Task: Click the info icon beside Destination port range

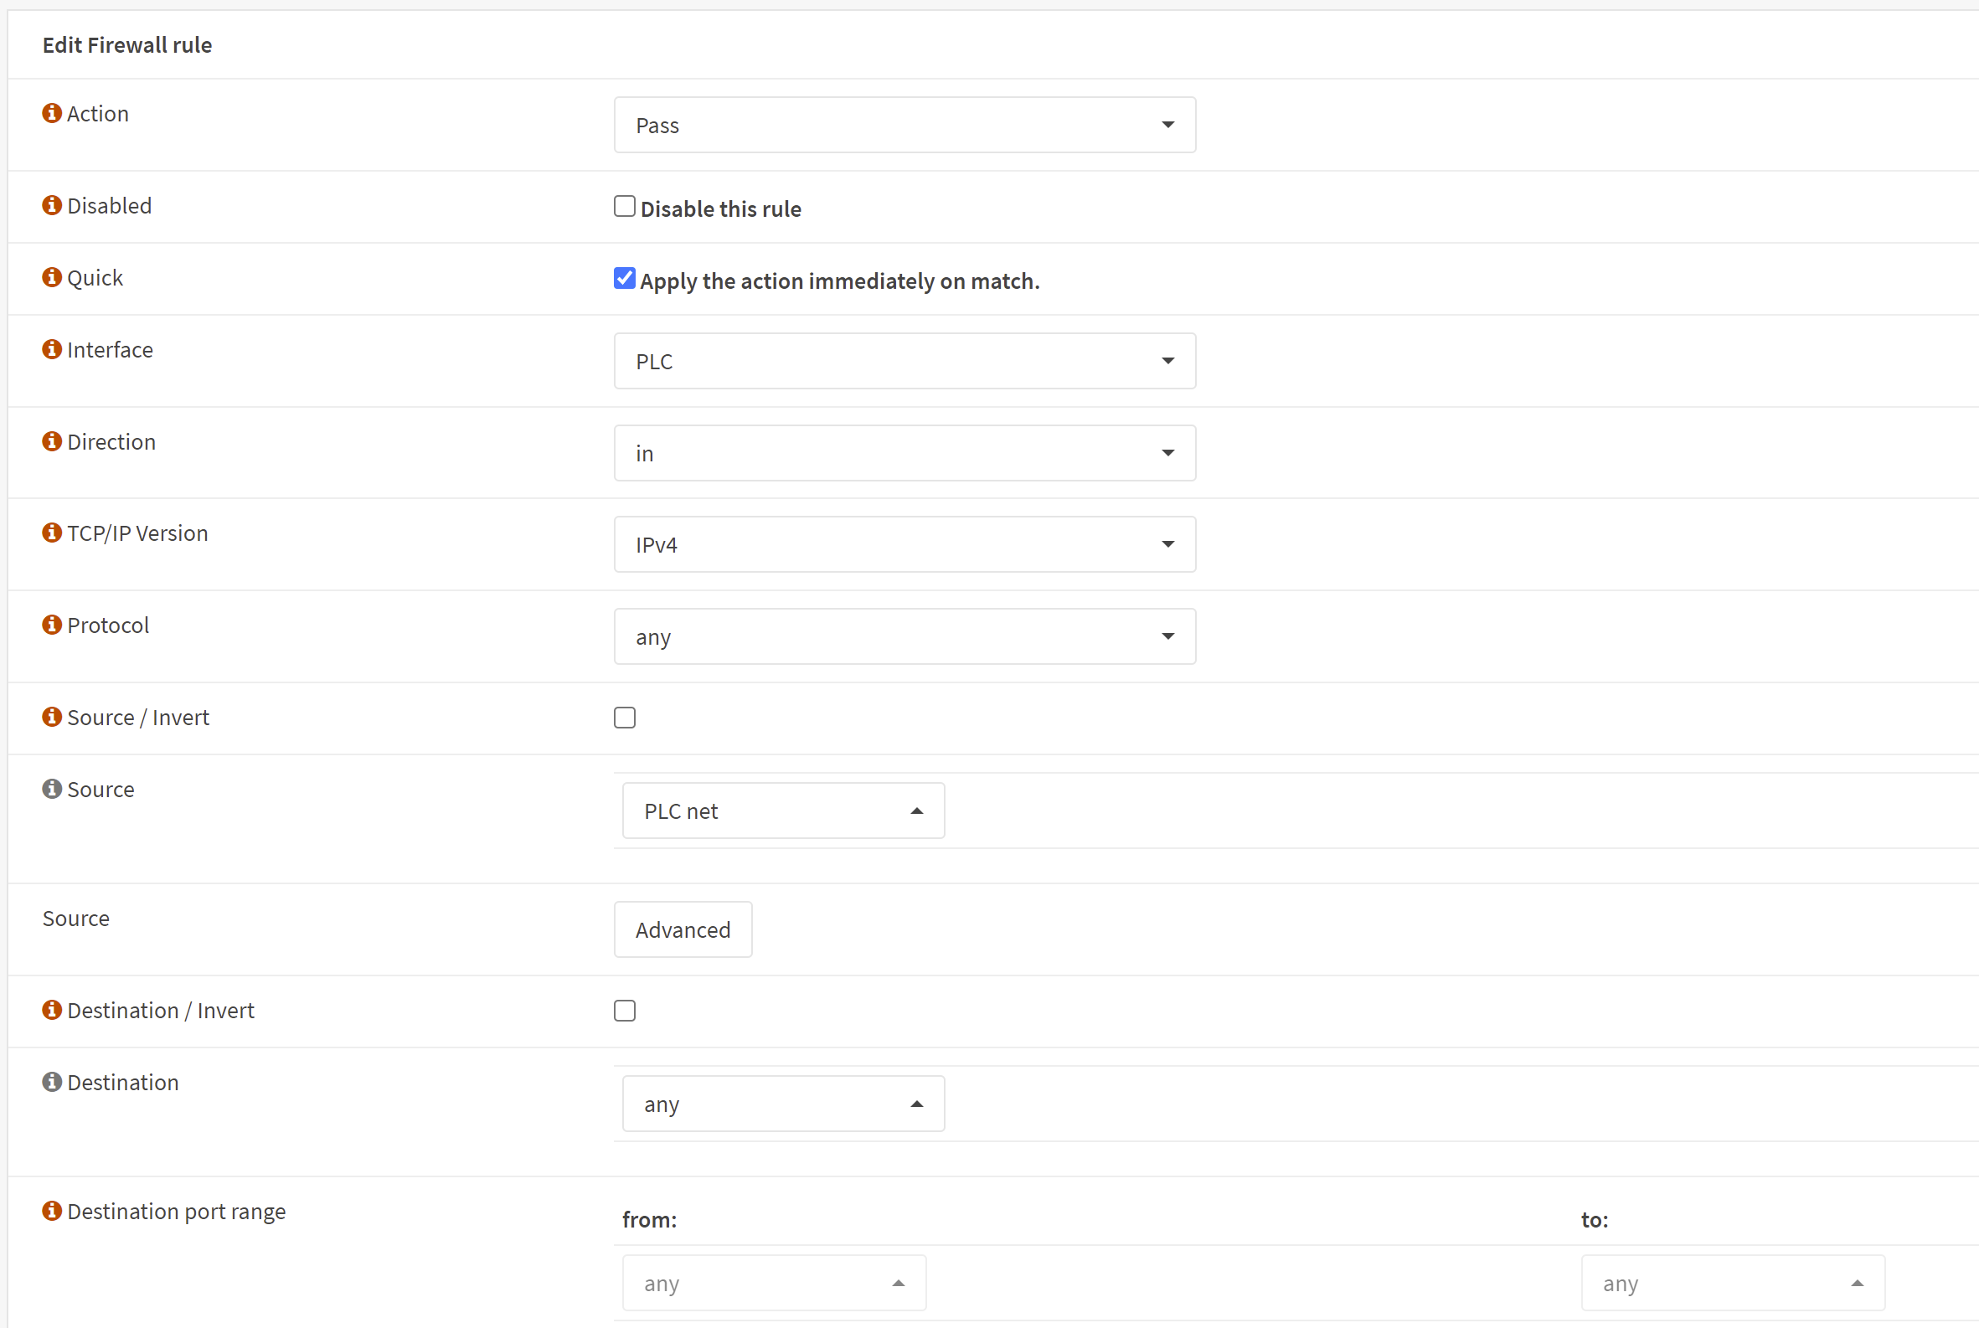Action: 52,1211
